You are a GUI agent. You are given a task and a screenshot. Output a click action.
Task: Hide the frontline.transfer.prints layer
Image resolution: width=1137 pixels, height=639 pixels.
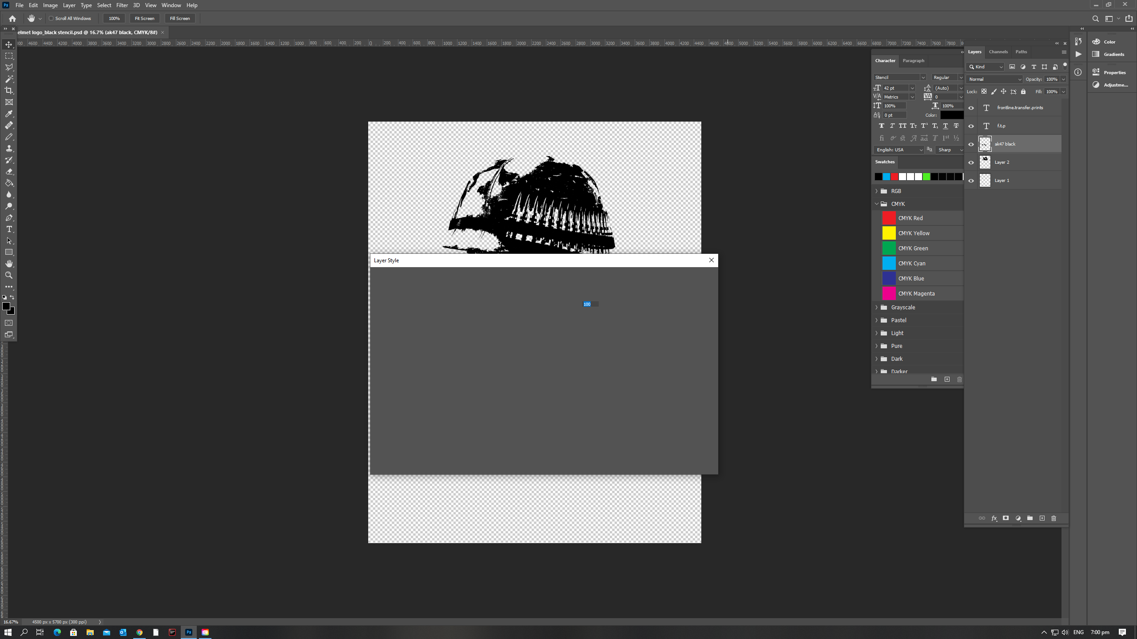tap(971, 107)
